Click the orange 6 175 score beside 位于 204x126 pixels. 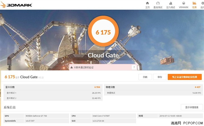click(10, 77)
